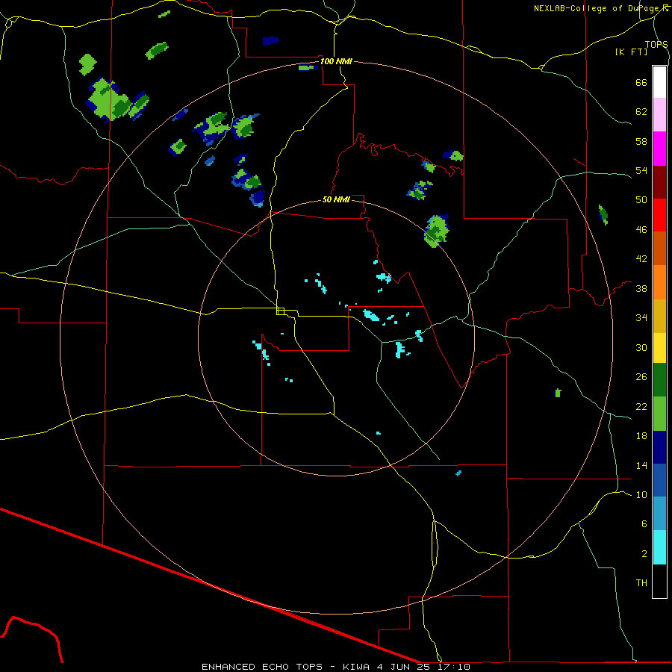Viewport: 672px width, 672px height.
Task: Click the 4 JUN 25 date text
Action: pyautogui.click(x=405, y=667)
